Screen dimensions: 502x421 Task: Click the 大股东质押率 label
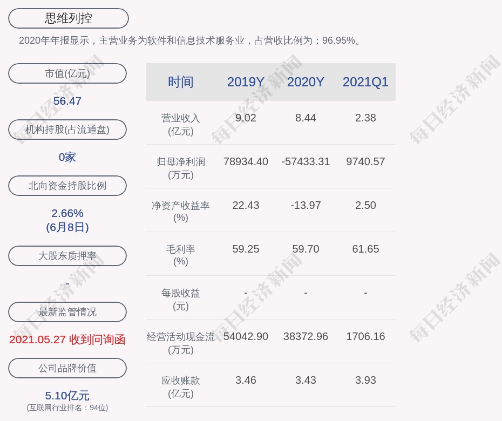67,256
